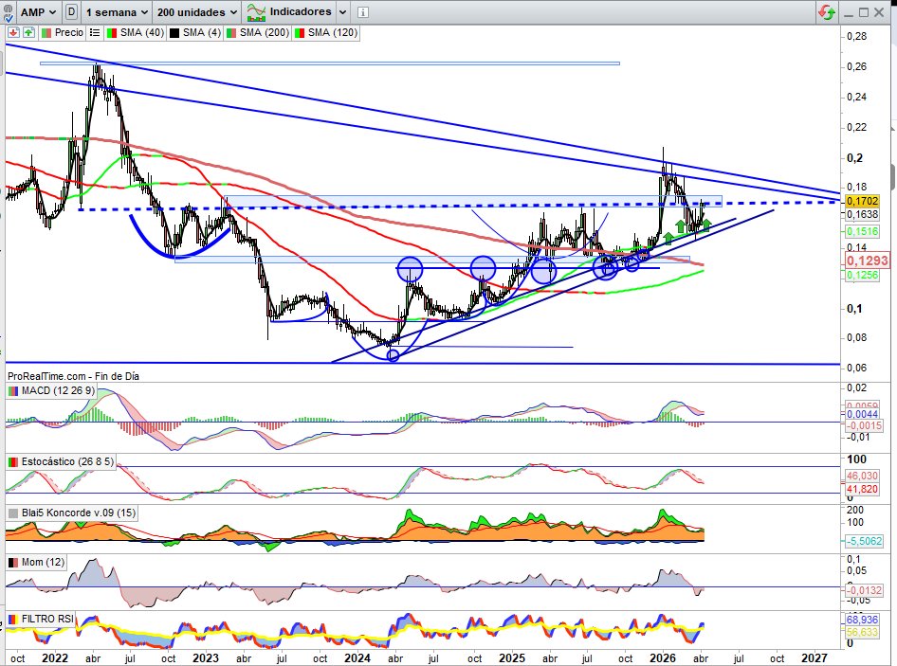The width and height of the screenshot is (897, 666).
Task: Click the information 'i' icon in toolbar
Action: pos(363,12)
